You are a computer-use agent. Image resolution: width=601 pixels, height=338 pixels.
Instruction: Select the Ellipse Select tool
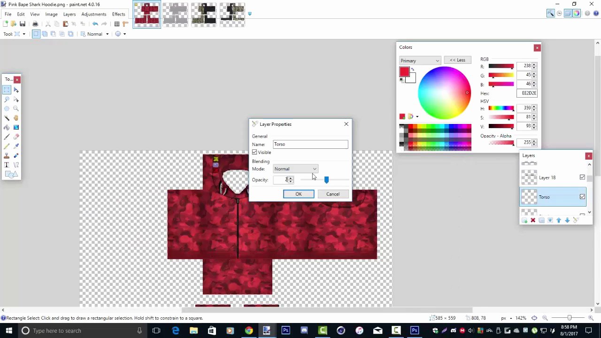[x=7, y=108]
